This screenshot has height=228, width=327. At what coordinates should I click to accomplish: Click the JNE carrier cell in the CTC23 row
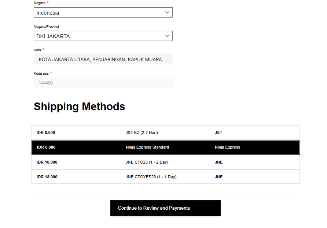point(218,162)
